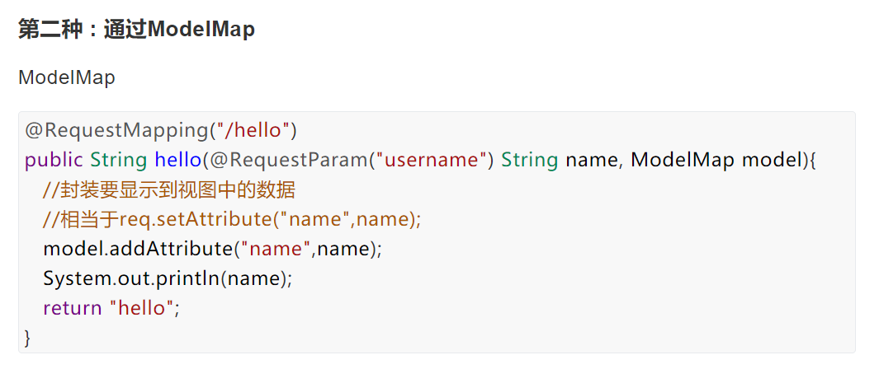Click model.addAttribute method call
Screen dimensions: 879x383
(137, 249)
